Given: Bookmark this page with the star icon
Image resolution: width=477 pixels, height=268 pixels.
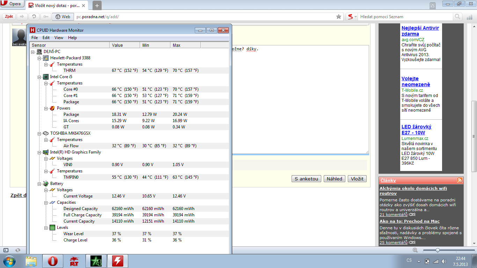Looking at the screenshot, I should tap(338, 17).
